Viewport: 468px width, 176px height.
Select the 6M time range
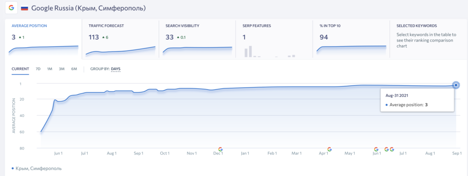coord(74,69)
